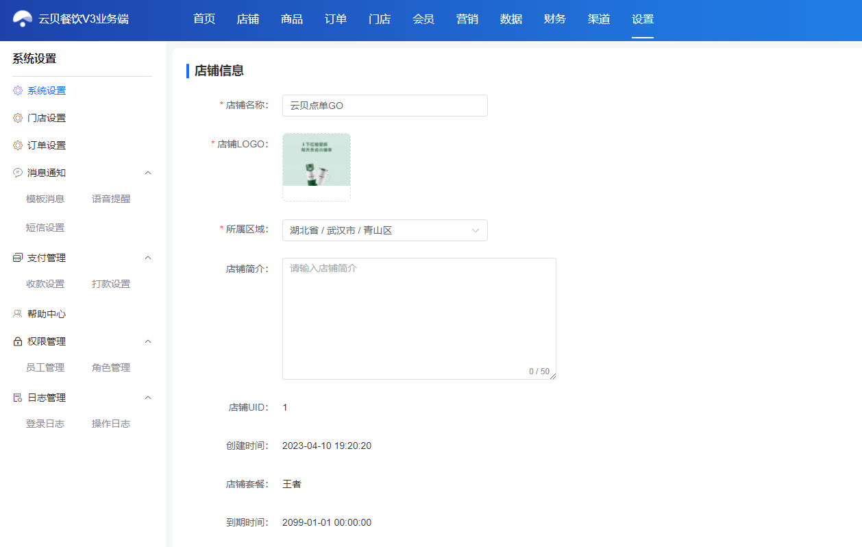The height and width of the screenshot is (547, 862).
Task: Click the gear icon beside 门店设置
Action: [18, 118]
